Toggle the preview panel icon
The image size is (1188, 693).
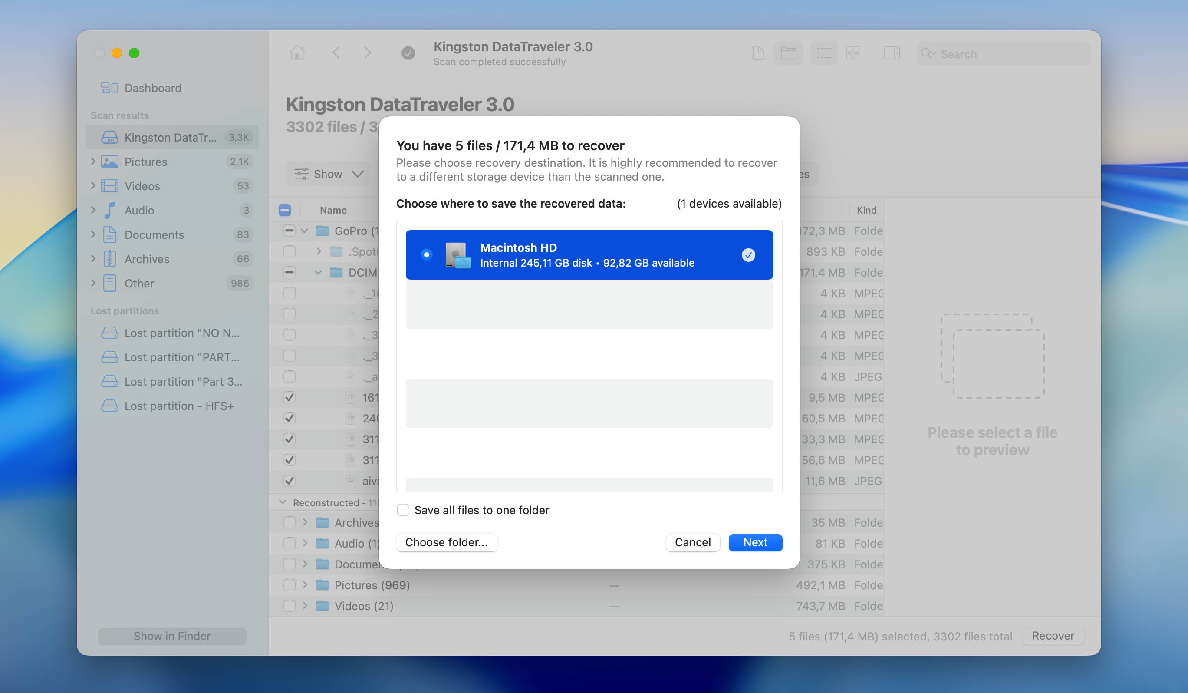[891, 53]
